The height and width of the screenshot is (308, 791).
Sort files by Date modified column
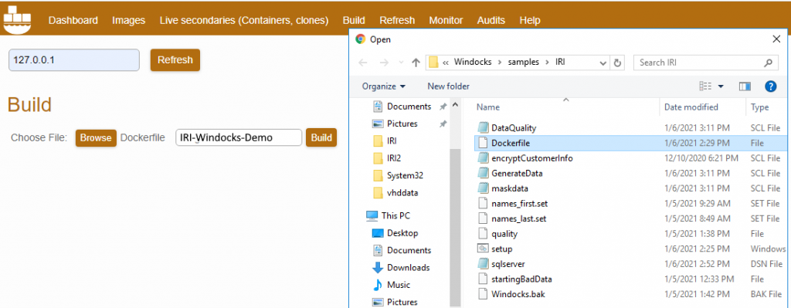(x=691, y=107)
